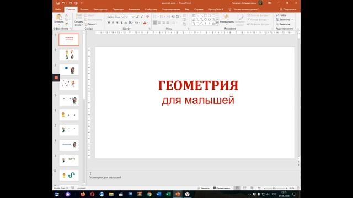This screenshot has width=353, height=198.
Task: Toggle strikethrough formatting
Action: point(126,23)
